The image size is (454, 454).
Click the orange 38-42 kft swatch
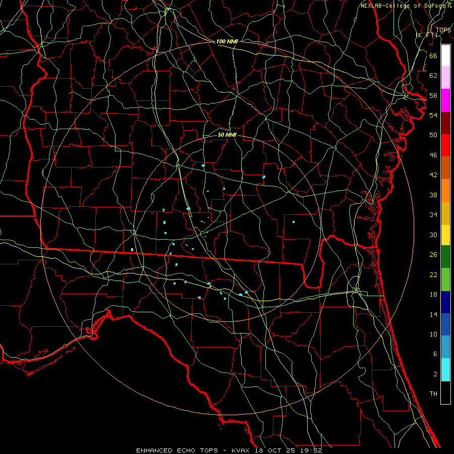click(x=445, y=191)
